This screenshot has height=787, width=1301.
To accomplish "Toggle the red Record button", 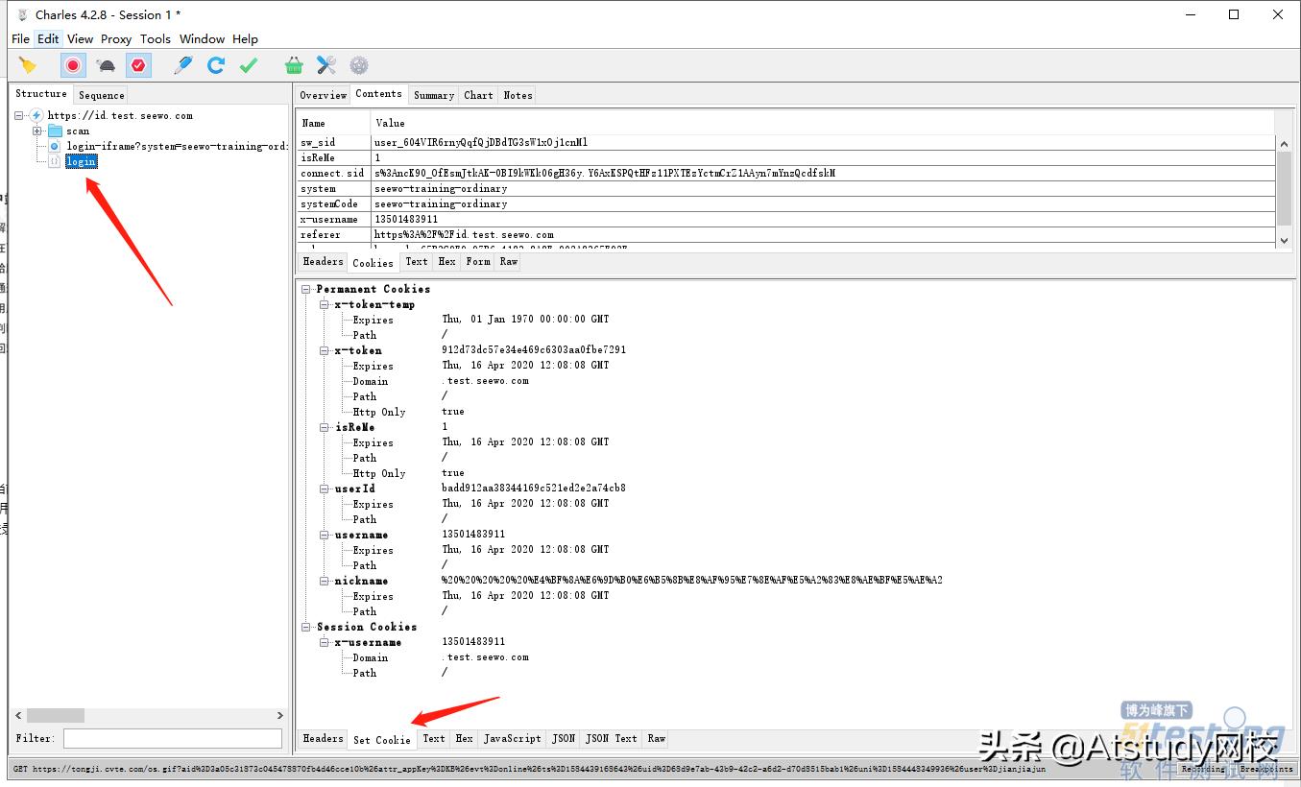I will pyautogui.click(x=73, y=65).
